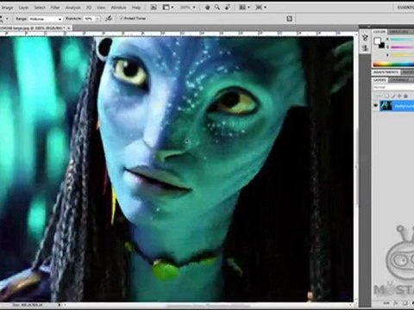414x310 pixels.
Task: Switch to the Color panel tab
Action: (x=379, y=32)
